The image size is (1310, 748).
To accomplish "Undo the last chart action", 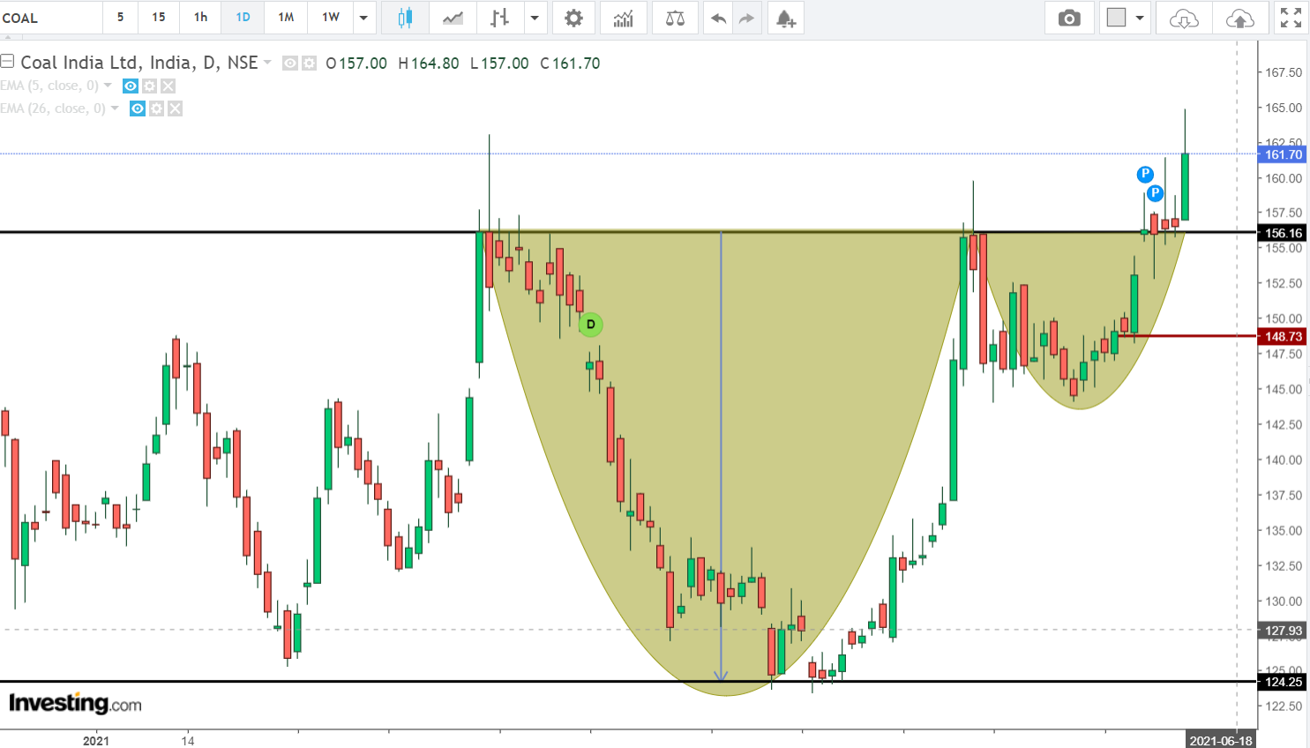I will (719, 18).
